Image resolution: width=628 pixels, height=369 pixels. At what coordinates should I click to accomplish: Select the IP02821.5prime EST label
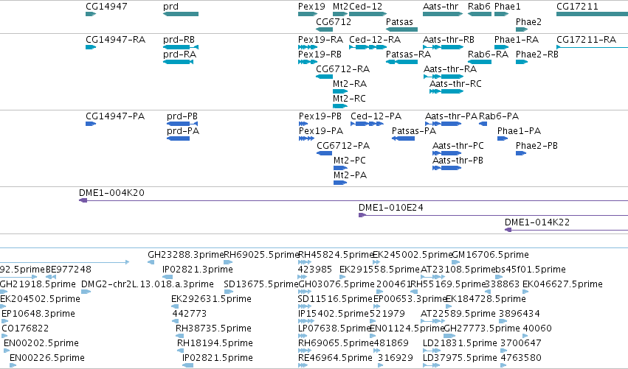[218, 358]
